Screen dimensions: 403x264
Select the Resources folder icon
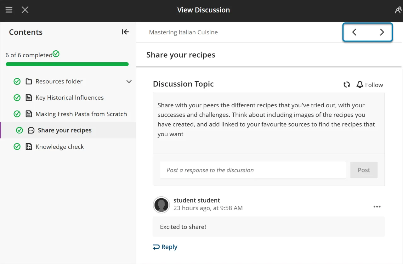point(29,81)
